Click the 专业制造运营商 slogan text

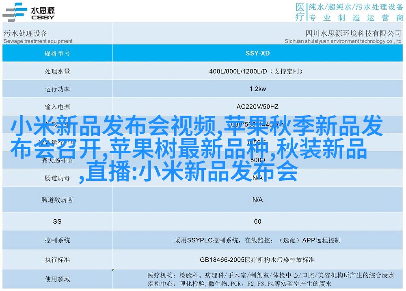pyautogui.click(x=356, y=17)
